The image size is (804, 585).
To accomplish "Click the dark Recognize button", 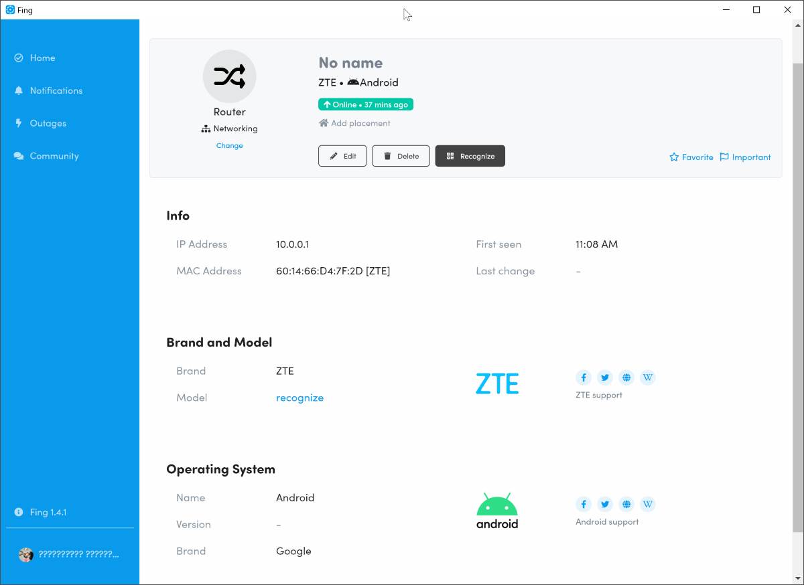I will 470,156.
